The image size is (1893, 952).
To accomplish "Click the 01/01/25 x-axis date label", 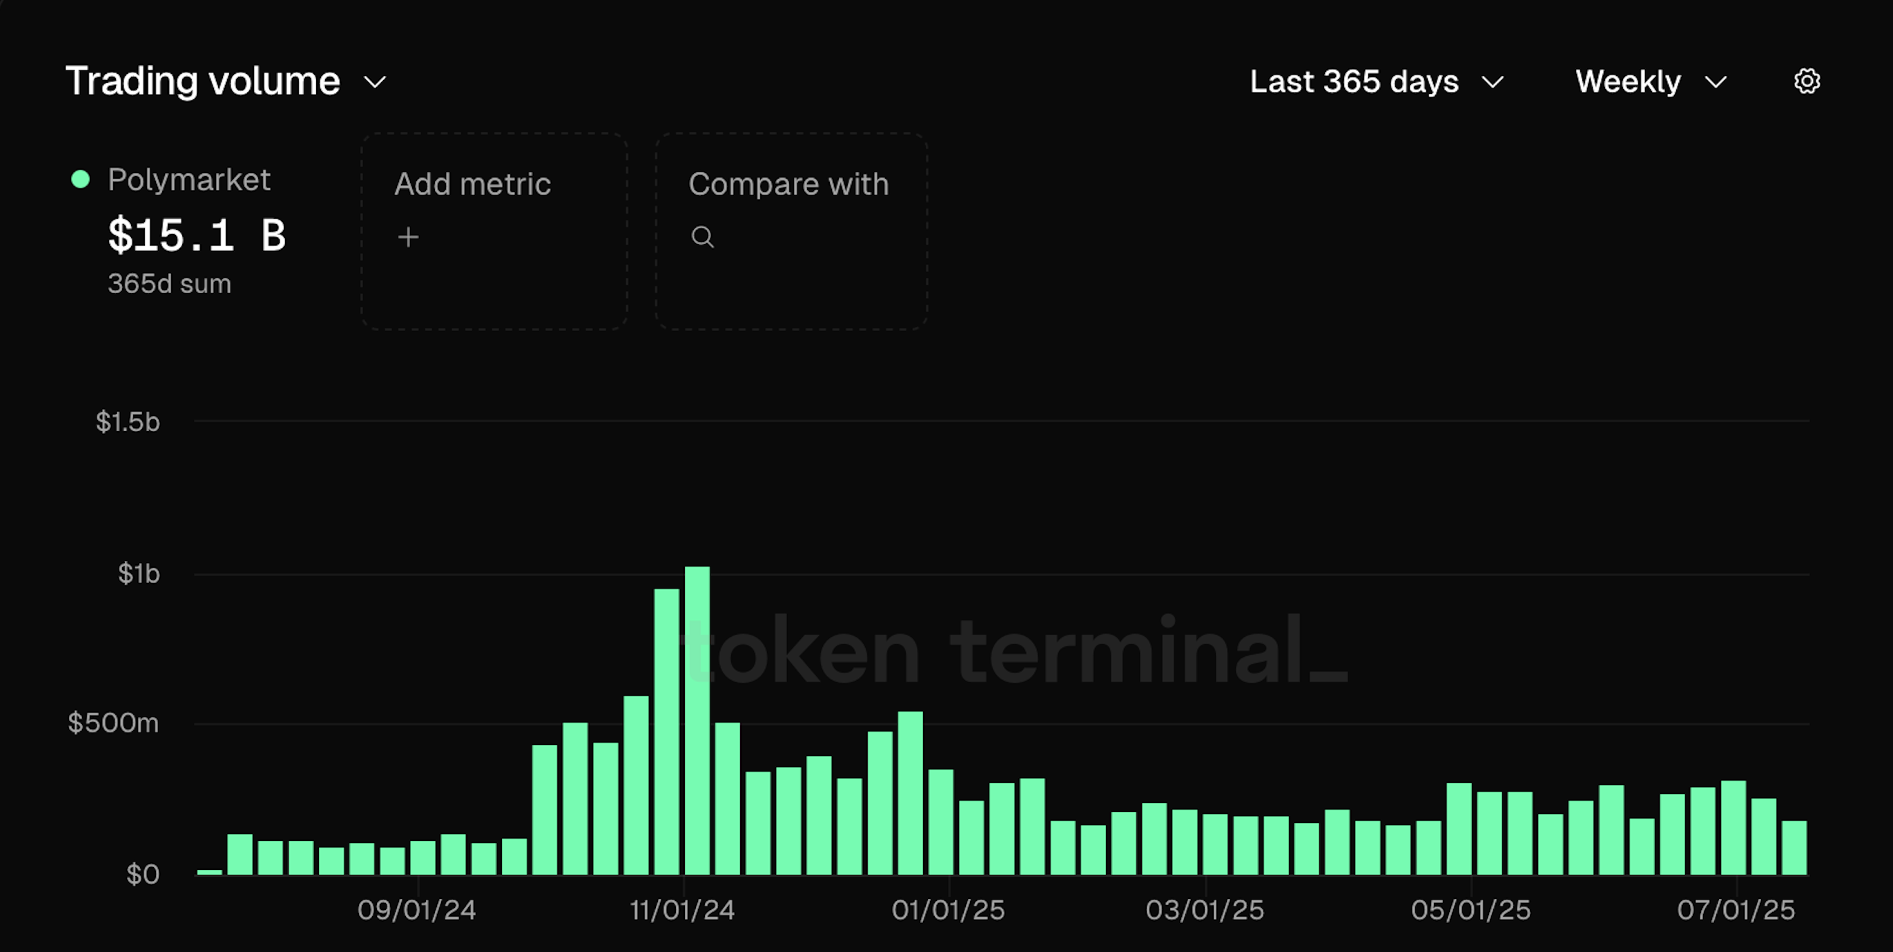I will tap(948, 910).
